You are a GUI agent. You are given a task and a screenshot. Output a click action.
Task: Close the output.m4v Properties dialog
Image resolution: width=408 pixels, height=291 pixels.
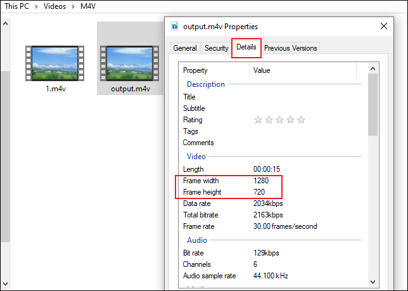point(384,26)
